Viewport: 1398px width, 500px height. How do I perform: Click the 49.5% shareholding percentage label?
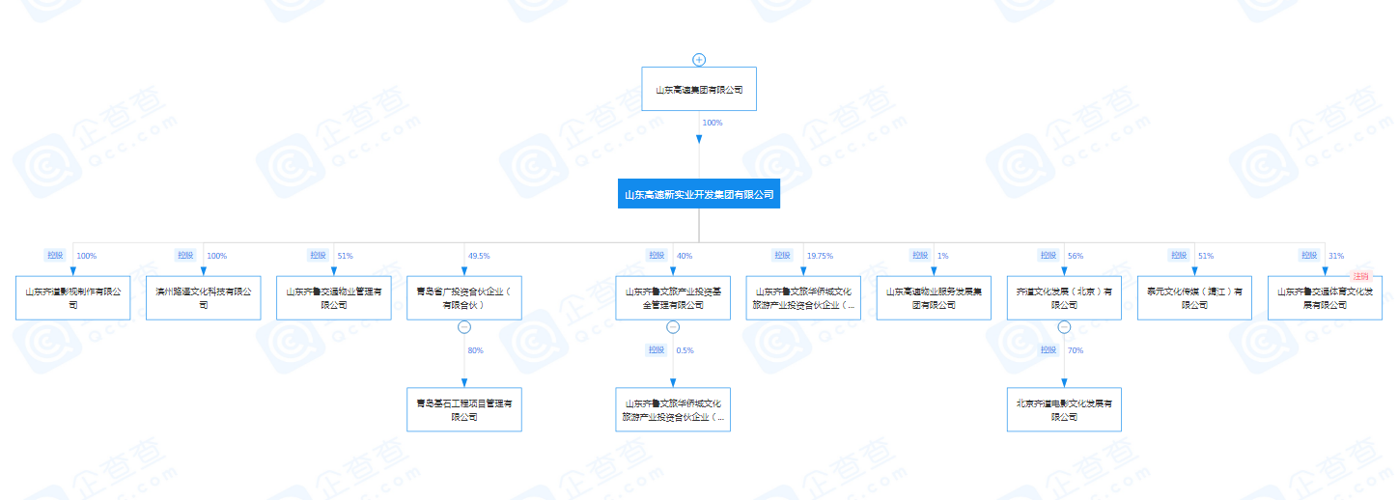click(479, 256)
